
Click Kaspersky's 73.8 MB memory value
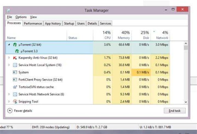click(x=124, y=58)
